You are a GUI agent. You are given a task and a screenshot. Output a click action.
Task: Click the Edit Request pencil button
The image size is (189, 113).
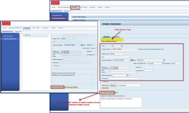tap(69, 87)
